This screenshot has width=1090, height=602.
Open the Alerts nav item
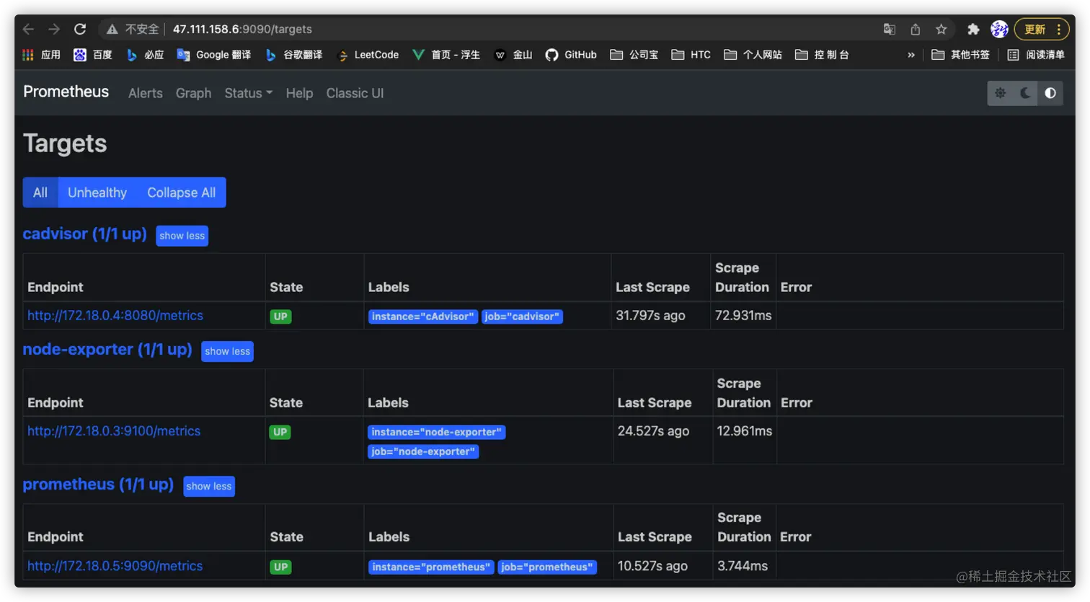click(146, 93)
